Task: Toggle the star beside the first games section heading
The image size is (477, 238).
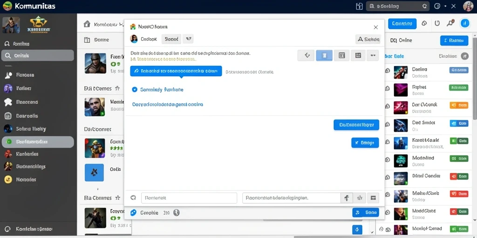Action: (117, 88)
